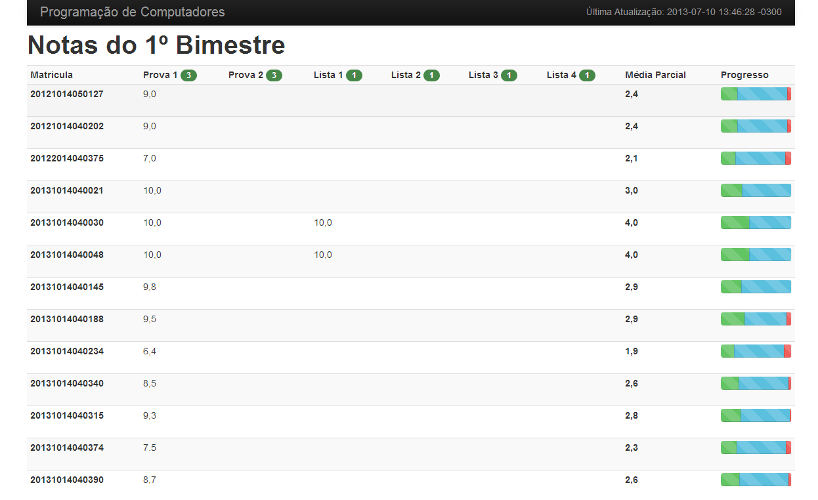Click the green badge 1 next to Lista 1

(x=355, y=75)
